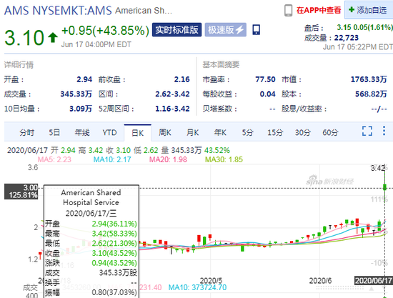
Task: Click the 每股收益 value 0.04
Action: pos(267,94)
